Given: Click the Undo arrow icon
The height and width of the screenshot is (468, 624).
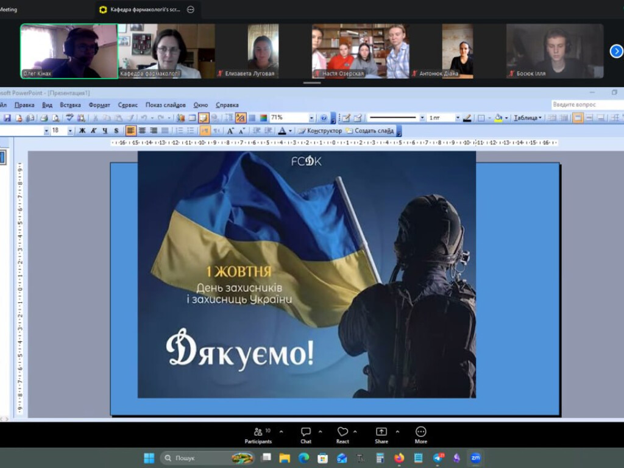Looking at the screenshot, I should [x=144, y=118].
